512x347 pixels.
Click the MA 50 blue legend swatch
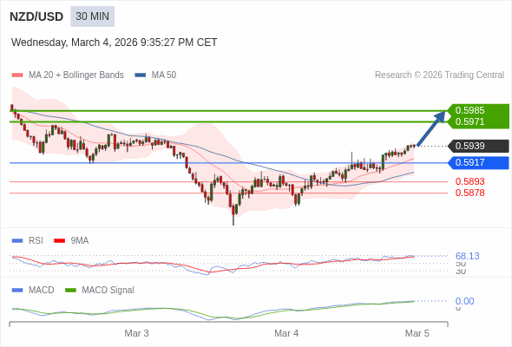click(141, 75)
